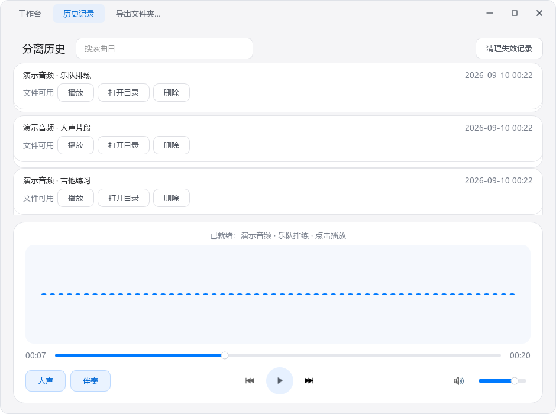
Task: Select the 历史记录 tab
Action: click(79, 14)
